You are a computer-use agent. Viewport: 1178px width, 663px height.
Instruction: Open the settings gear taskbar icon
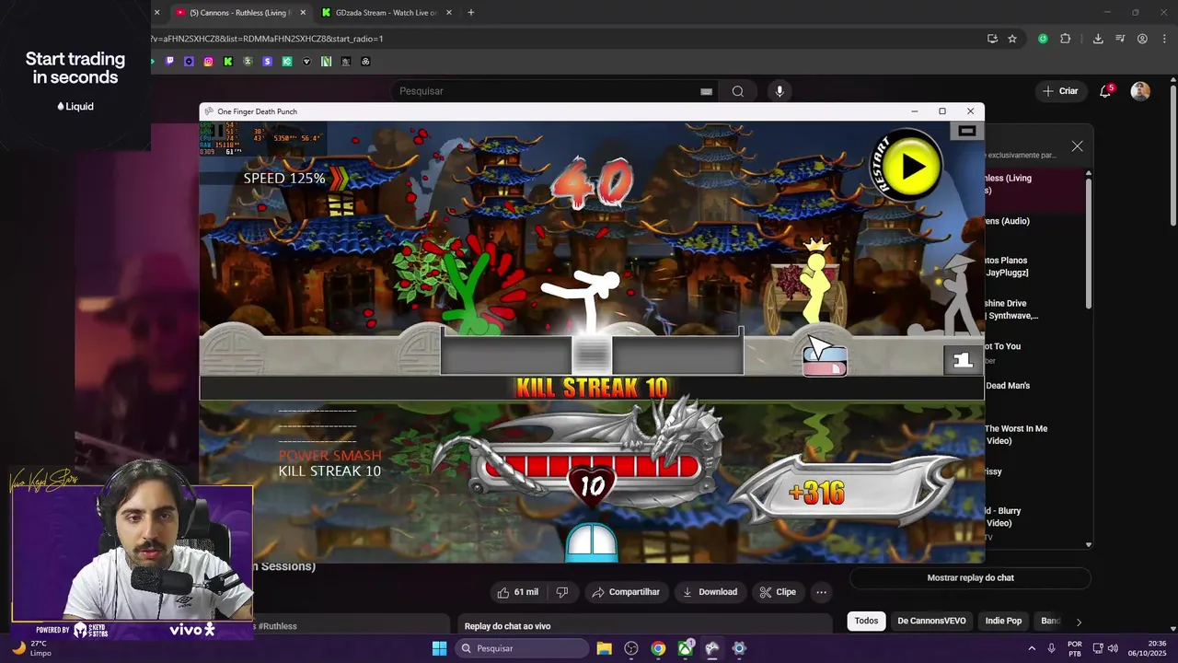click(738, 648)
